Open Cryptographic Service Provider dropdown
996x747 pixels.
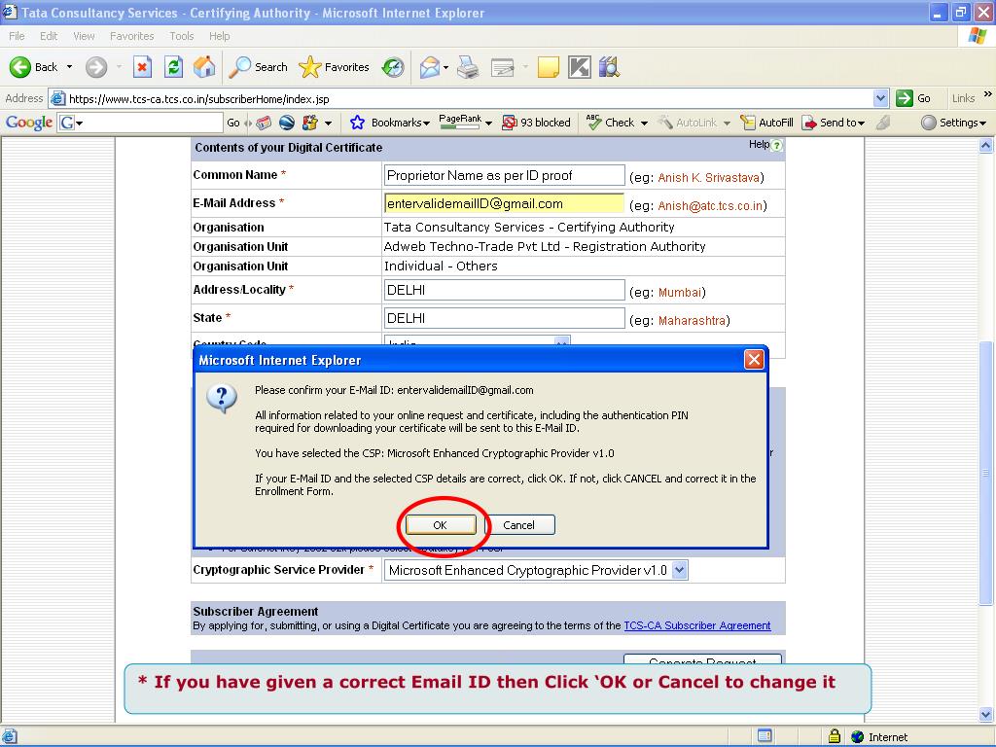coord(679,570)
